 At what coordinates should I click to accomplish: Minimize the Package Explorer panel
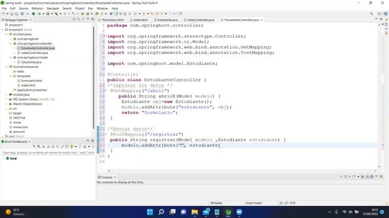click(x=88, y=19)
